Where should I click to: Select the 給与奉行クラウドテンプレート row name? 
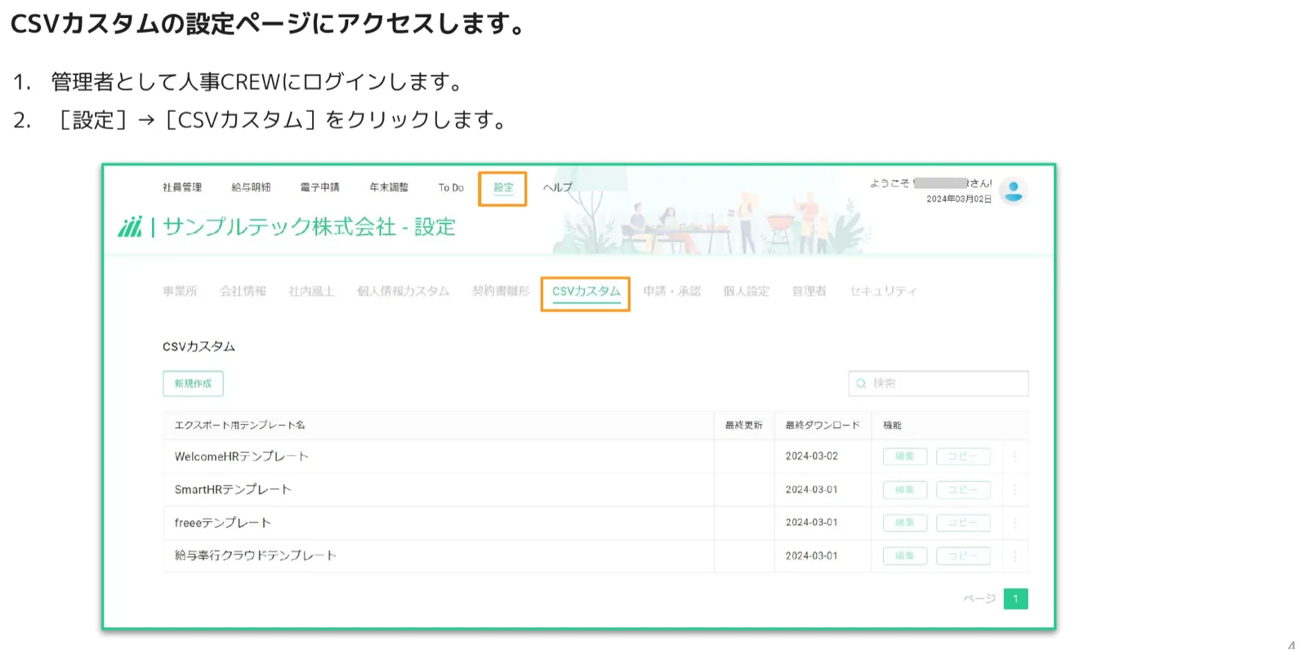256,555
